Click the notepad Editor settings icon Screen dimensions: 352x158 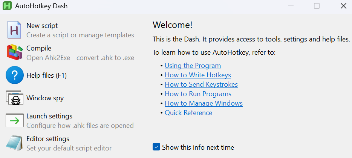click(x=15, y=143)
